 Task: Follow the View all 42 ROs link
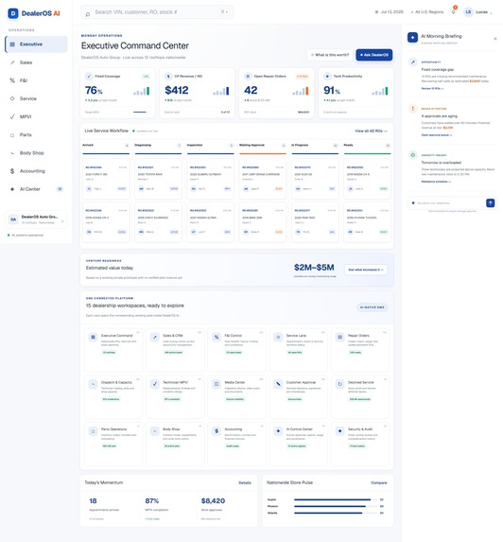(371, 131)
